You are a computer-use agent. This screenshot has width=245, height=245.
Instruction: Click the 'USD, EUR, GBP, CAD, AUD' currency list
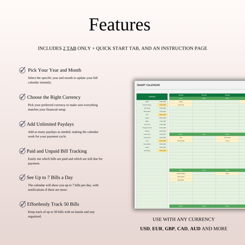[170, 229]
